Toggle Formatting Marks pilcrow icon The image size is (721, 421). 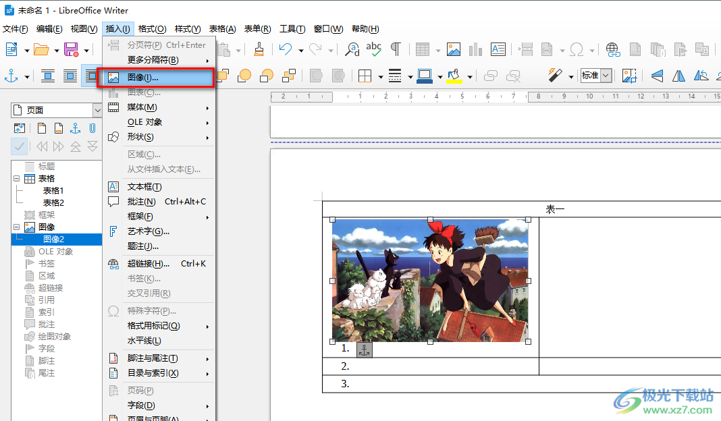(x=396, y=49)
